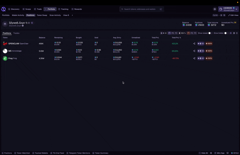Screen dimensions: 240x155
Task: Open the Discovery nav tab
Action: 14,9
